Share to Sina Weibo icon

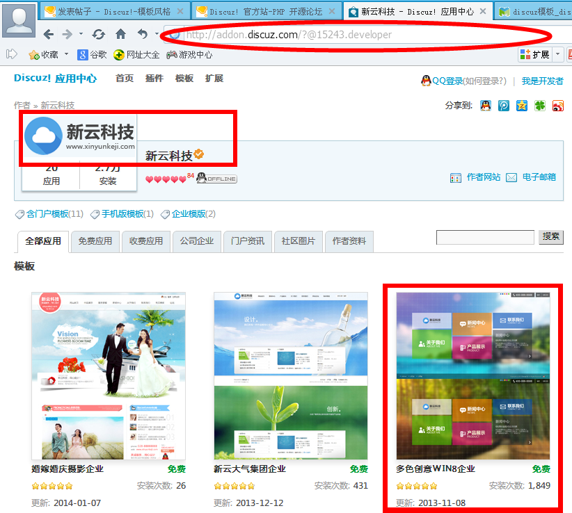[558, 106]
